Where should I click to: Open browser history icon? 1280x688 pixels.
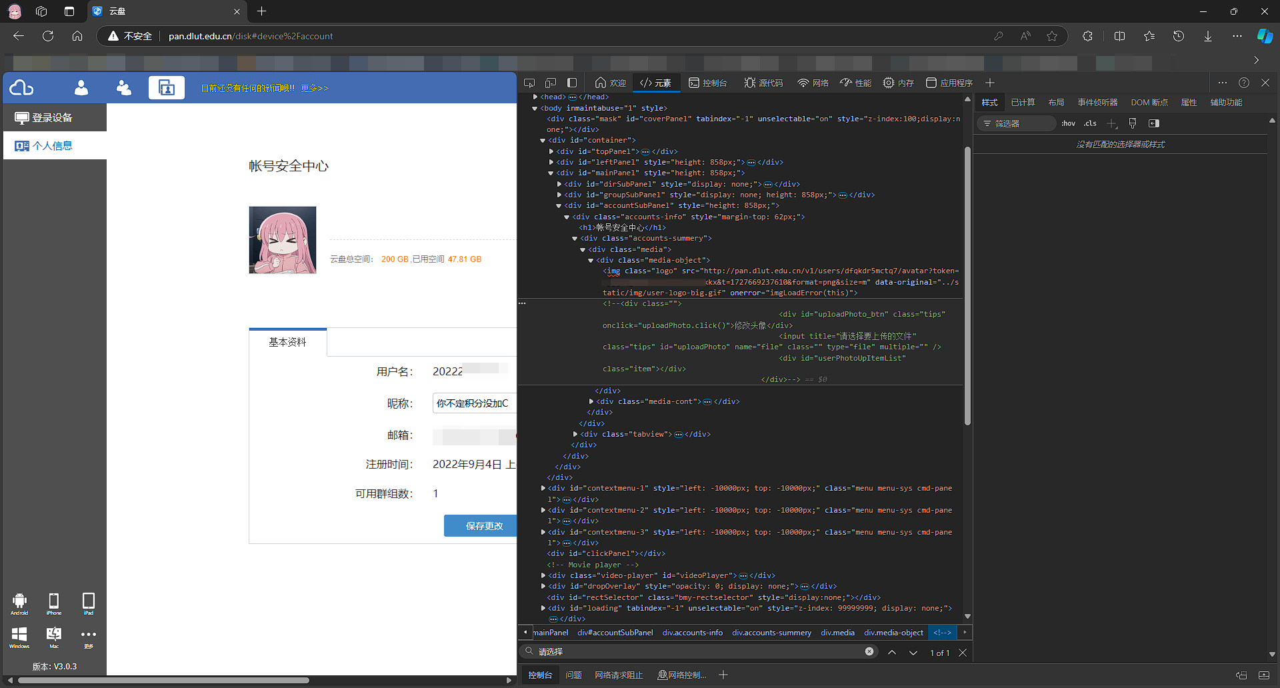(x=1179, y=36)
